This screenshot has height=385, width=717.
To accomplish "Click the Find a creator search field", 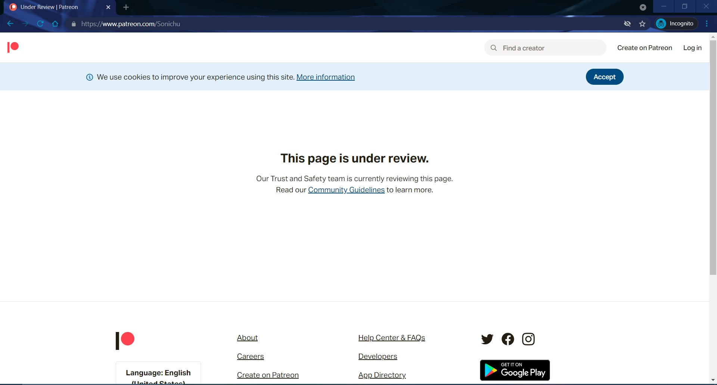I will pos(545,48).
